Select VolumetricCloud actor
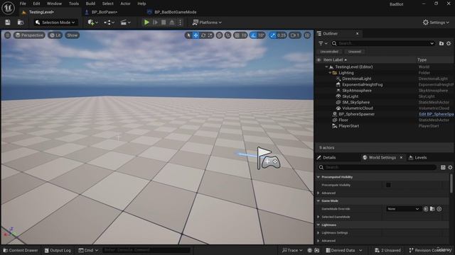Screen dimensions: 455x255 (358, 108)
